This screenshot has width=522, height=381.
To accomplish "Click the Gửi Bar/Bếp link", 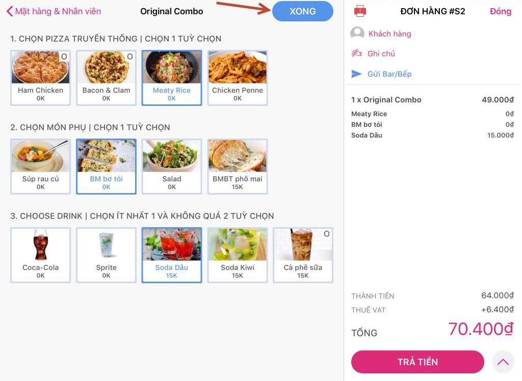I will pyautogui.click(x=389, y=74).
